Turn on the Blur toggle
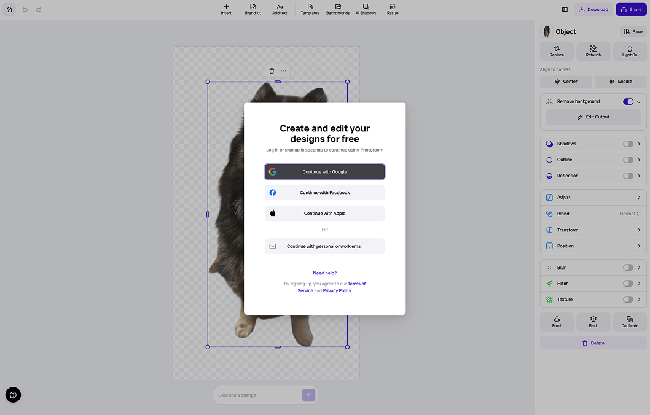This screenshot has height=415, width=650. click(628, 268)
